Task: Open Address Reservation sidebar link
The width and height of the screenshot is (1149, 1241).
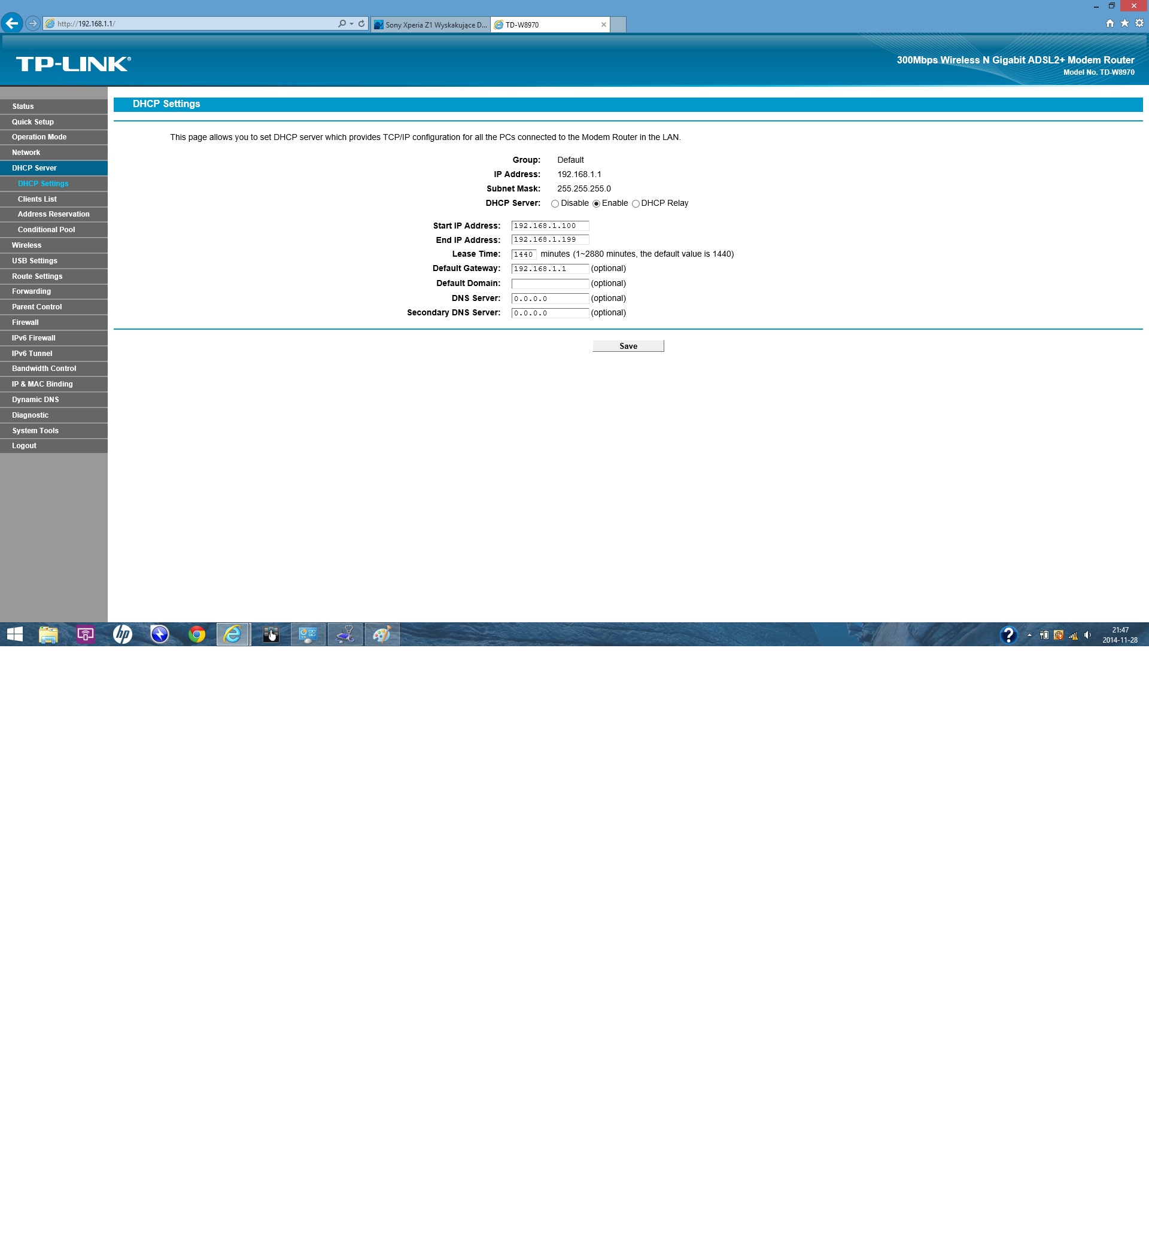Action: (x=53, y=214)
